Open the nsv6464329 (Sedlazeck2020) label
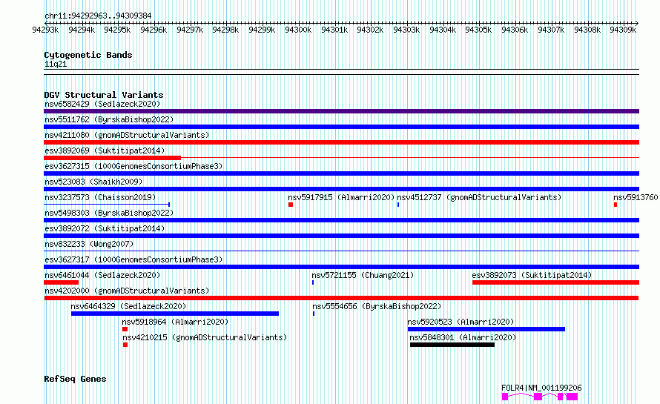This screenshot has width=660, height=404. click(x=128, y=306)
